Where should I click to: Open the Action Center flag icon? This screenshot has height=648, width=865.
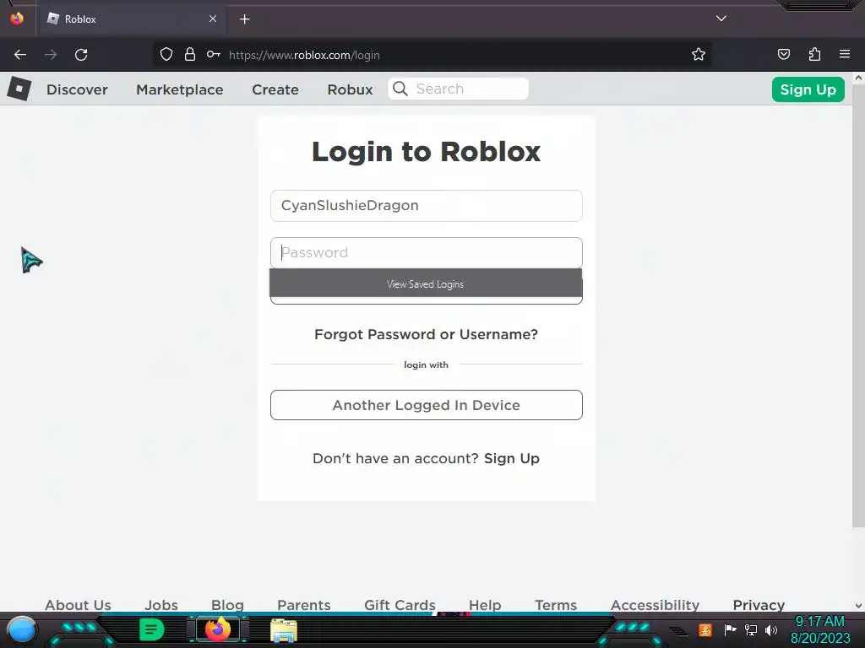click(730, 629)
